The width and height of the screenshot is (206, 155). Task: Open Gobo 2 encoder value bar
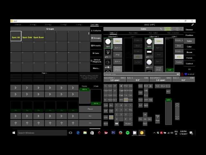[x=183, y=79]
